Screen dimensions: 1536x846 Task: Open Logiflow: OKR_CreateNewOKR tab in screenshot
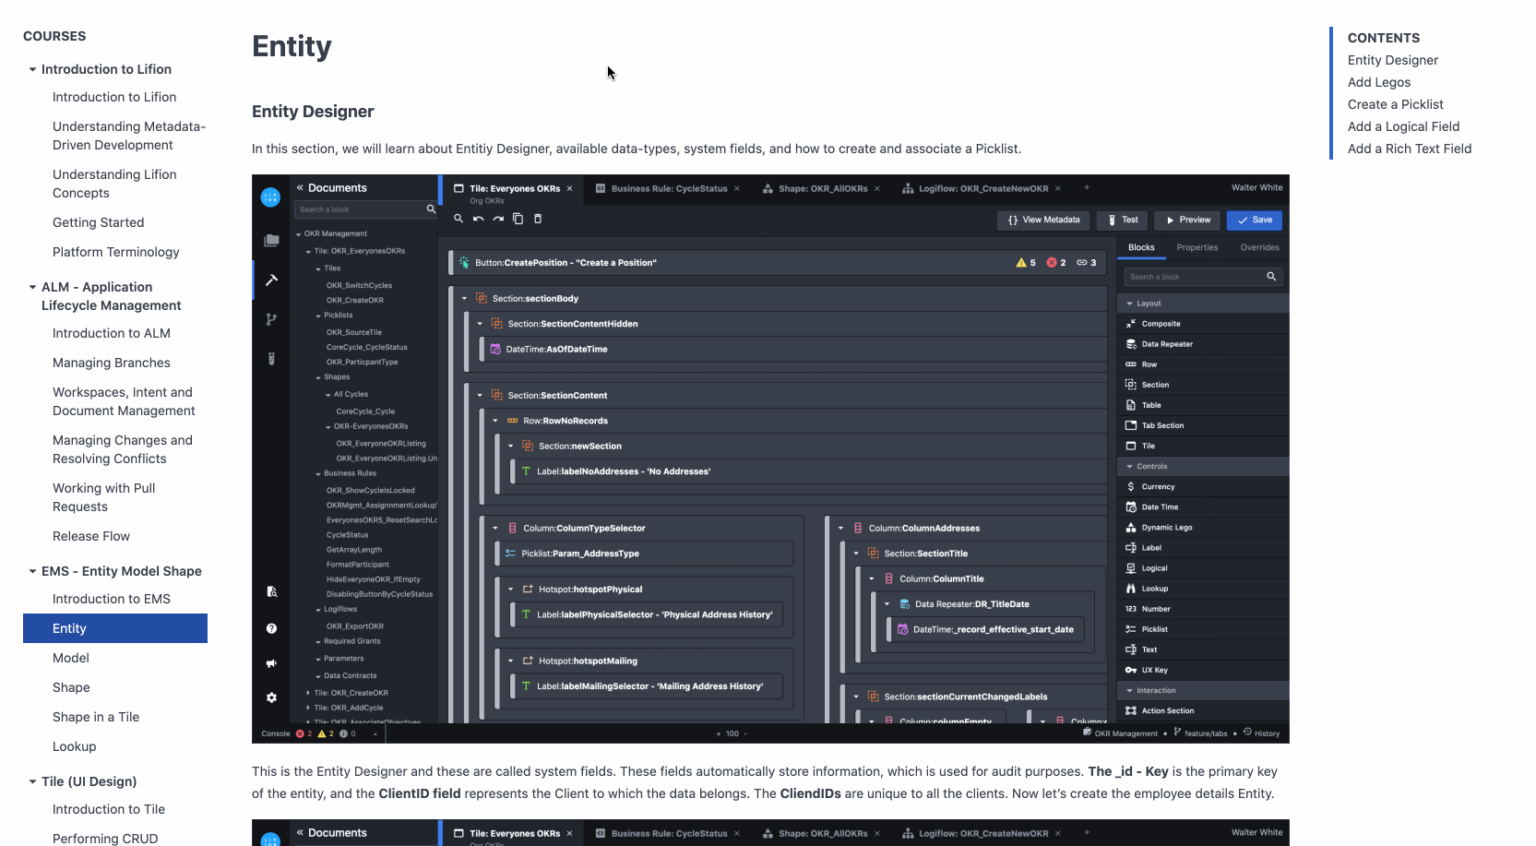click(983, 188)
